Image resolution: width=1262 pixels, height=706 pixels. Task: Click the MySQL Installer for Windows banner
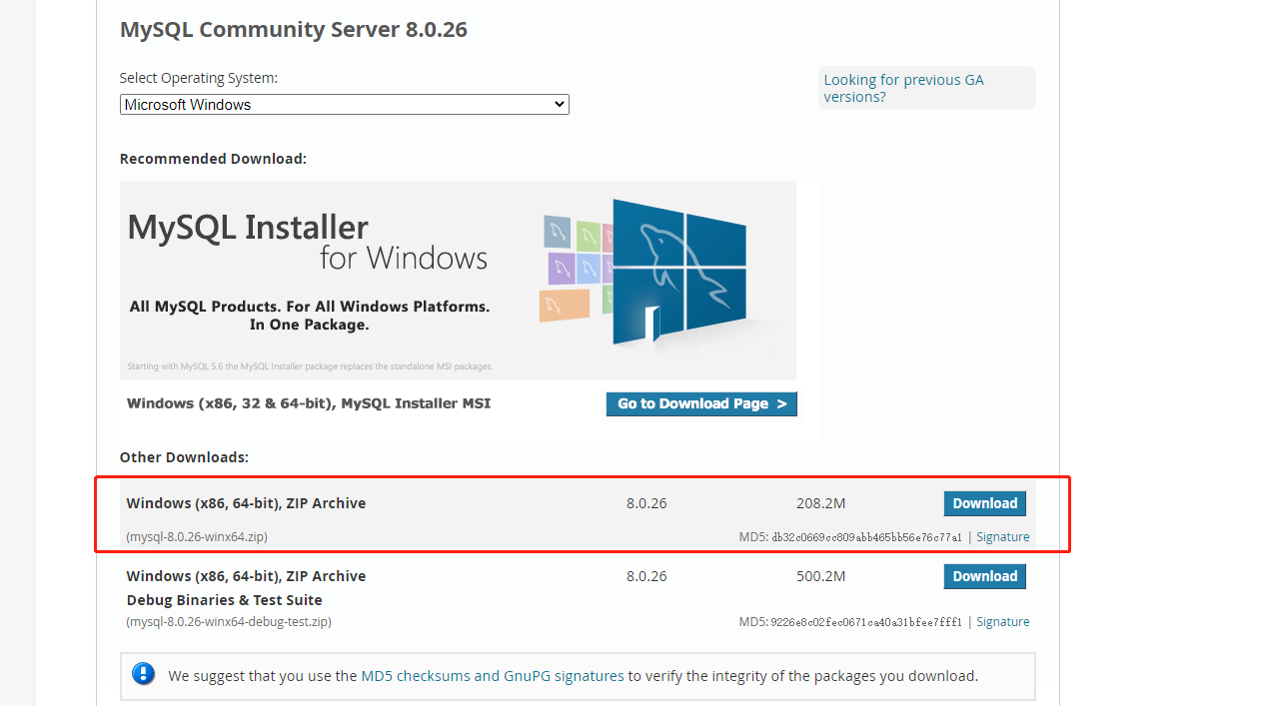[x=458, y=280]
